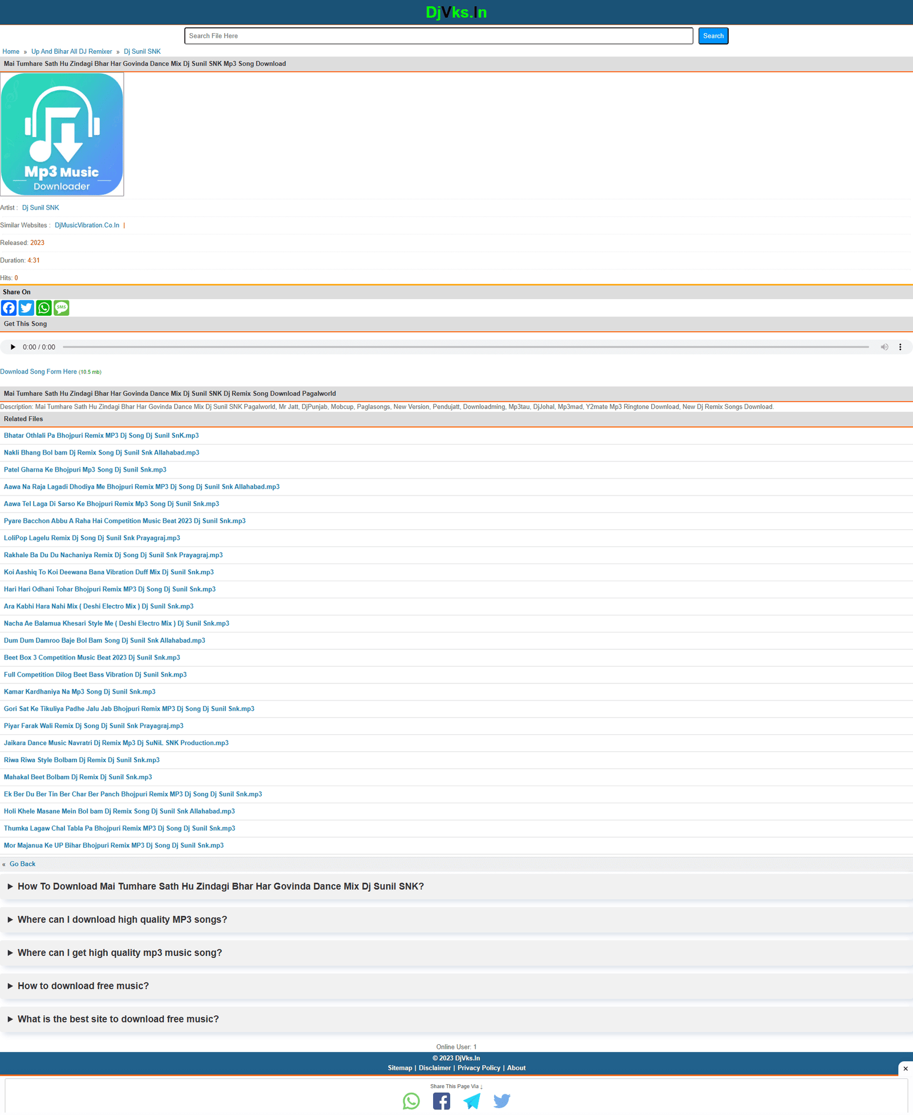Expand 'Where can I download high quality MP3 songs?'

tap(122, 919)
